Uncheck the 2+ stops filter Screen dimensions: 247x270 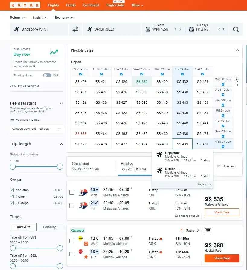[12, 203]
